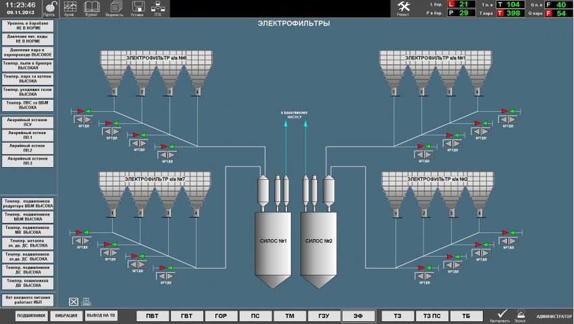The image size is (574, 324).
Task: Click 'Темпер. уходящих газов ВЫСОКА' alarm
Action: click(x=28, y=92)
